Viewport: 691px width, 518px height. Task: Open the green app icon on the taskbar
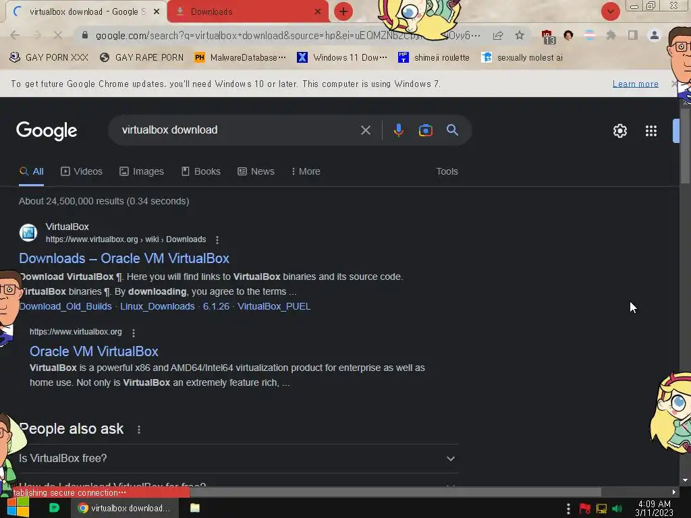click(x=54, y=508)
